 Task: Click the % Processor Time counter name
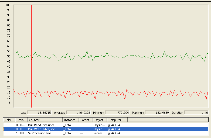[40, 133]
